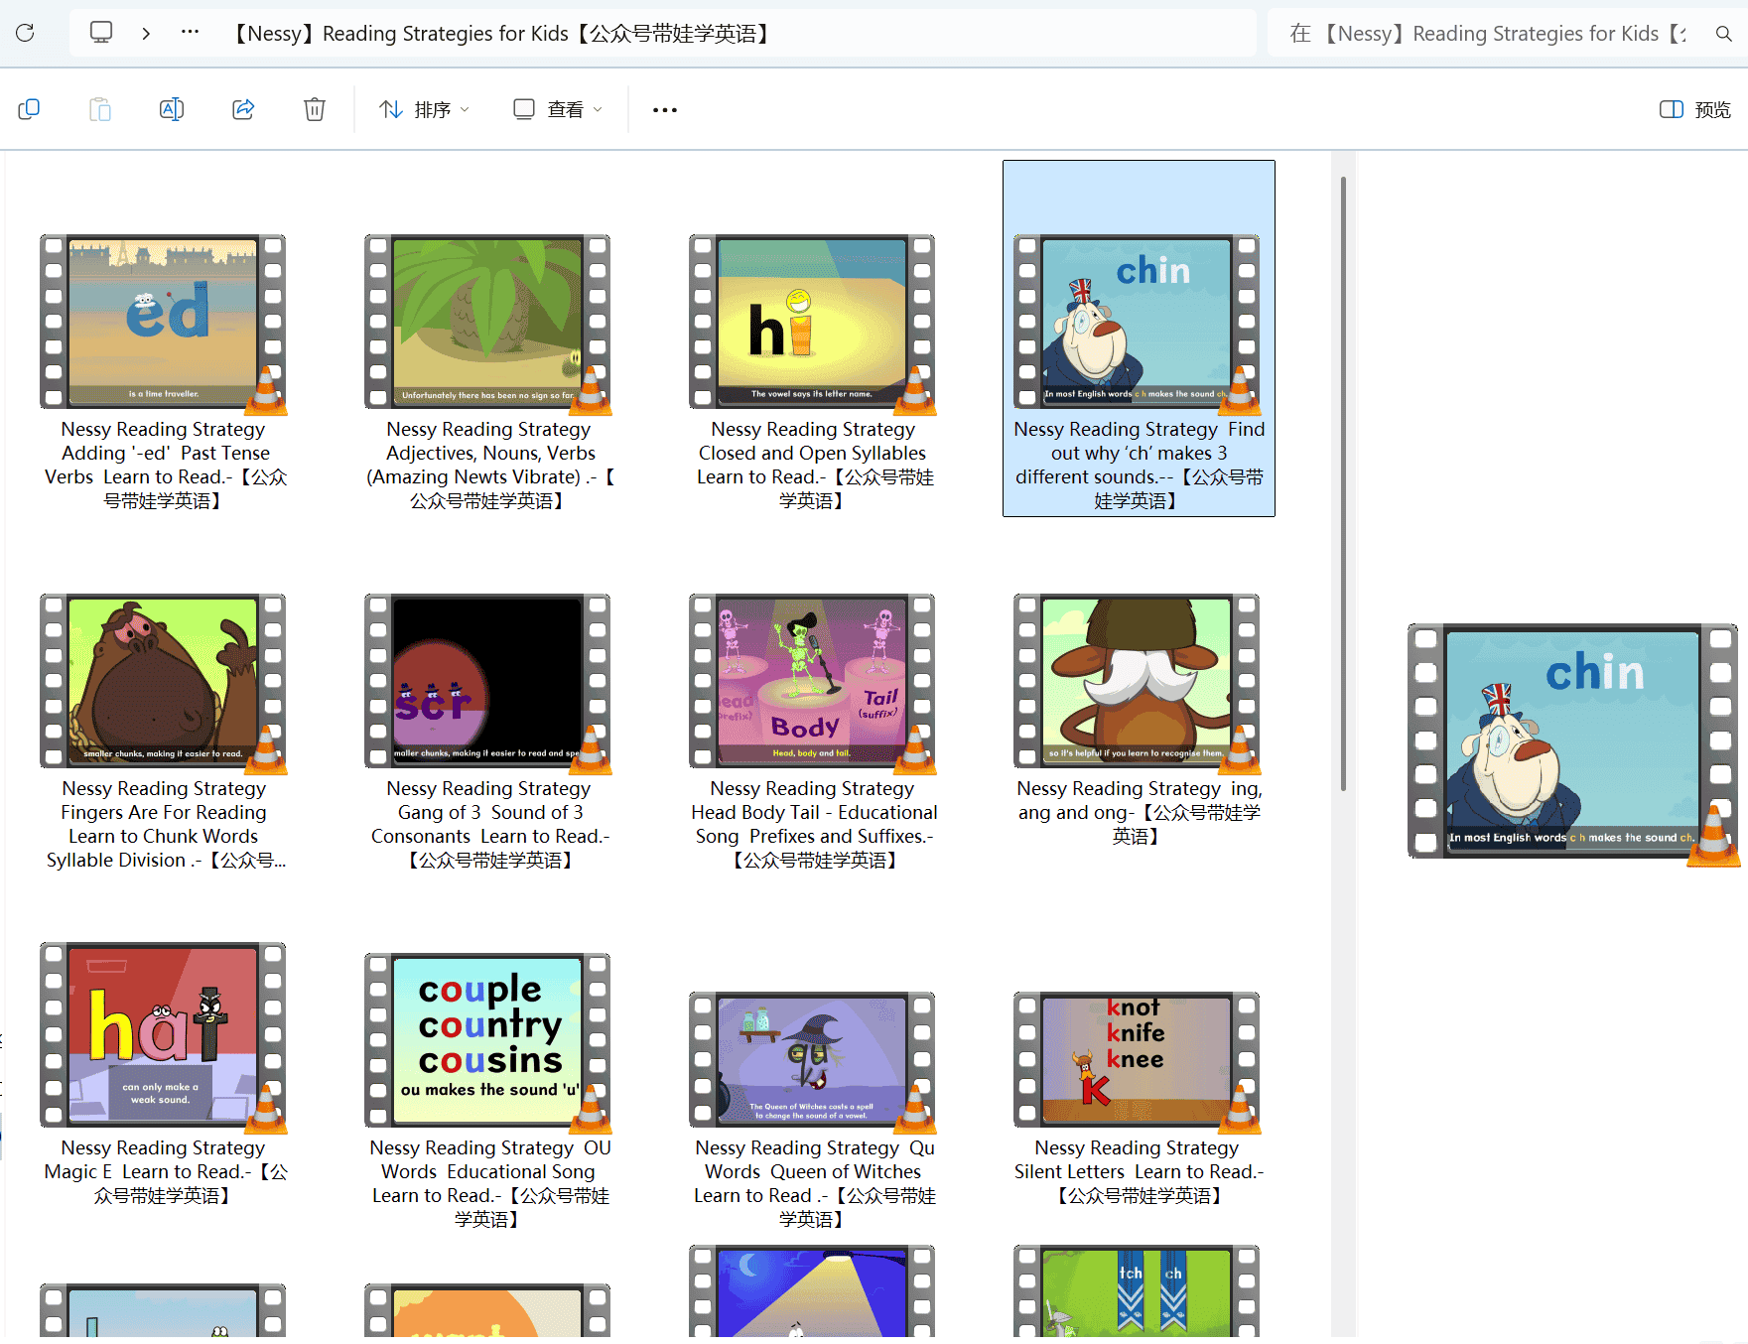Click the 'Qu Words Queen of Witches' file name

tap(813, 1183)
